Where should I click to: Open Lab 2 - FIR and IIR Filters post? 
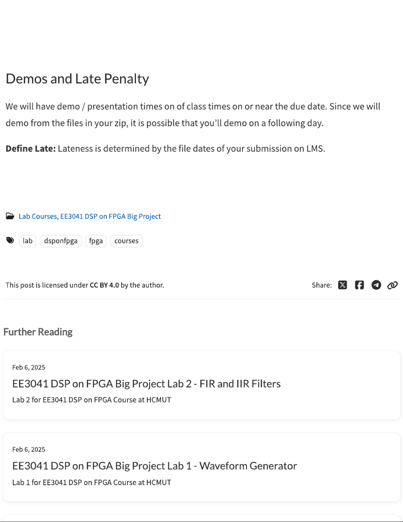(146, 384)
